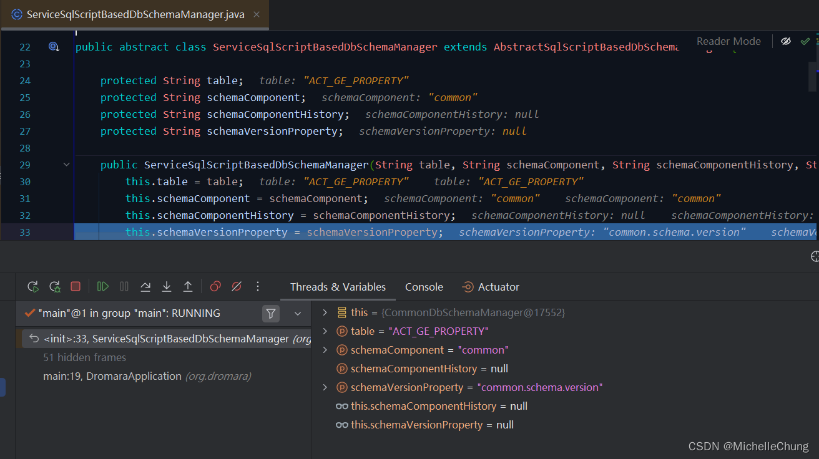The height and width of the screenshot is (459, 819).
Task: Click inline hint table: "ACT_GE_PROPERTY" on line 24
Action: pyautogui.click(x=334, y=80)
